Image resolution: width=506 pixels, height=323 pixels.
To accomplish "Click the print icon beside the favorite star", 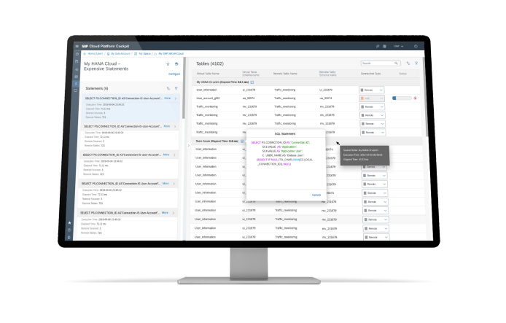I will [x=176, y=64].
